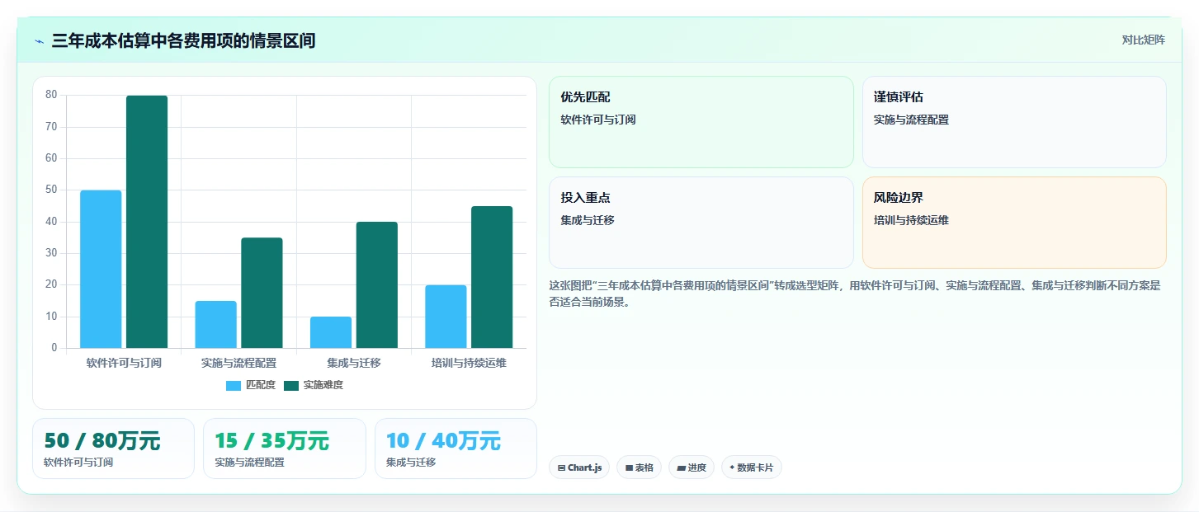This screenshot has height=512, width=1199.
Task: Click the x-axis label 实施与流程配置
Action: [238, 363]
